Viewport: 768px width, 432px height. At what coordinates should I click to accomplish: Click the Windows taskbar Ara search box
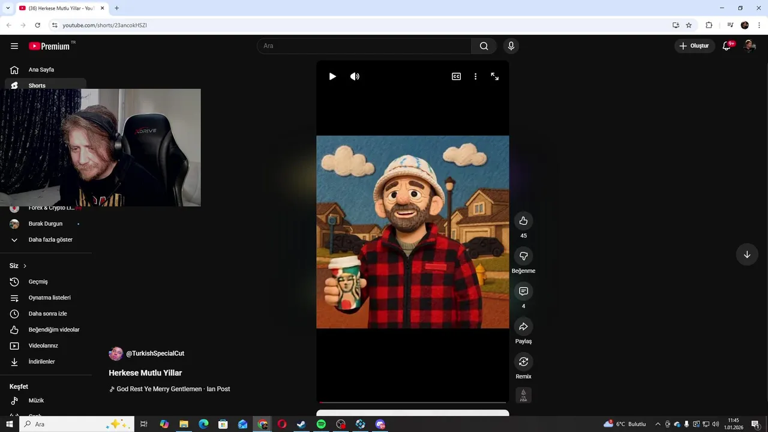77,424
